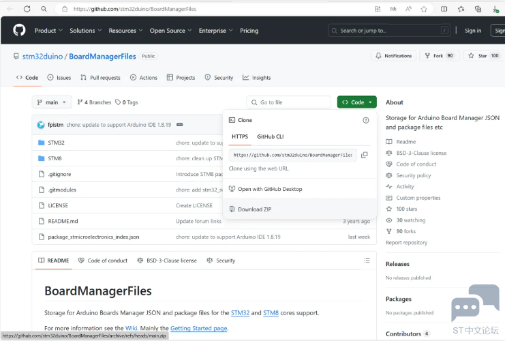The height and width of the screenshot is (341, 505).
Task: Open stm32duino organization link
Action: click(42, 57)
